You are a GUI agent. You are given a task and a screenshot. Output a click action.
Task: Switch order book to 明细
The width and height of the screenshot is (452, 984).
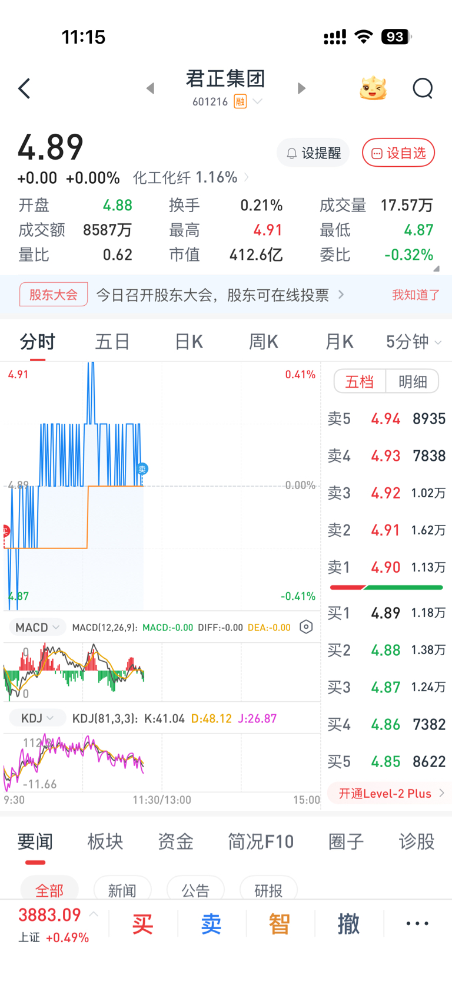(413, 381)
